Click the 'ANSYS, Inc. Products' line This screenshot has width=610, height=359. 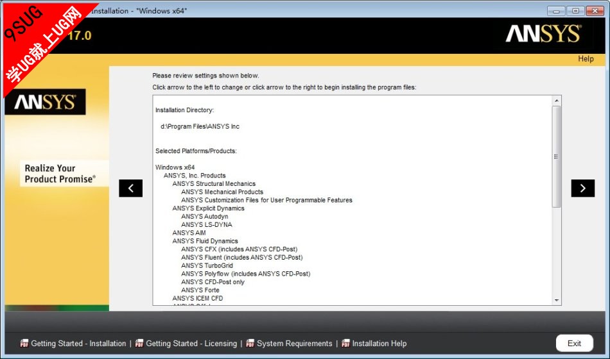click(x=195, y=175)
